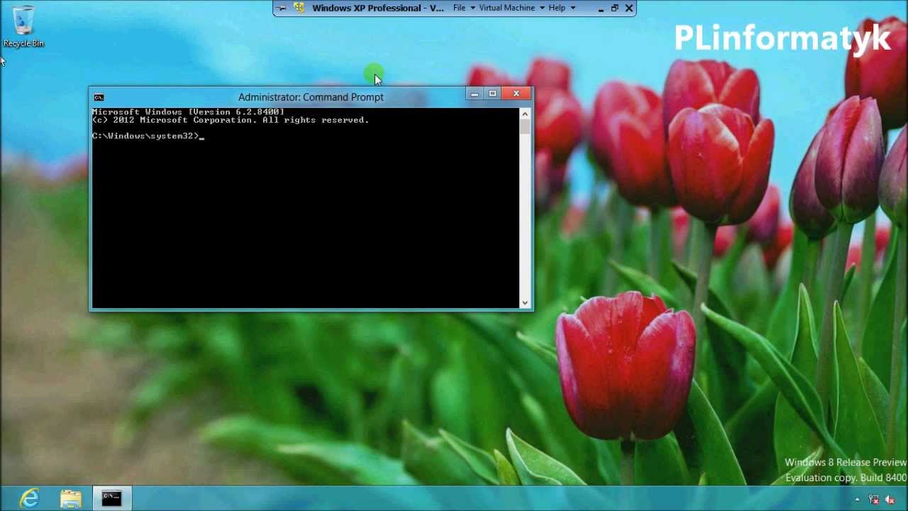Click the muted volume tray icon
908x511 pixels.
coord(890,500)
